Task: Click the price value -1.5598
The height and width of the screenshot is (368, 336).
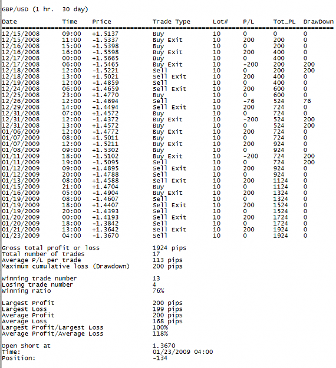Action: click(x=106, y=52)
